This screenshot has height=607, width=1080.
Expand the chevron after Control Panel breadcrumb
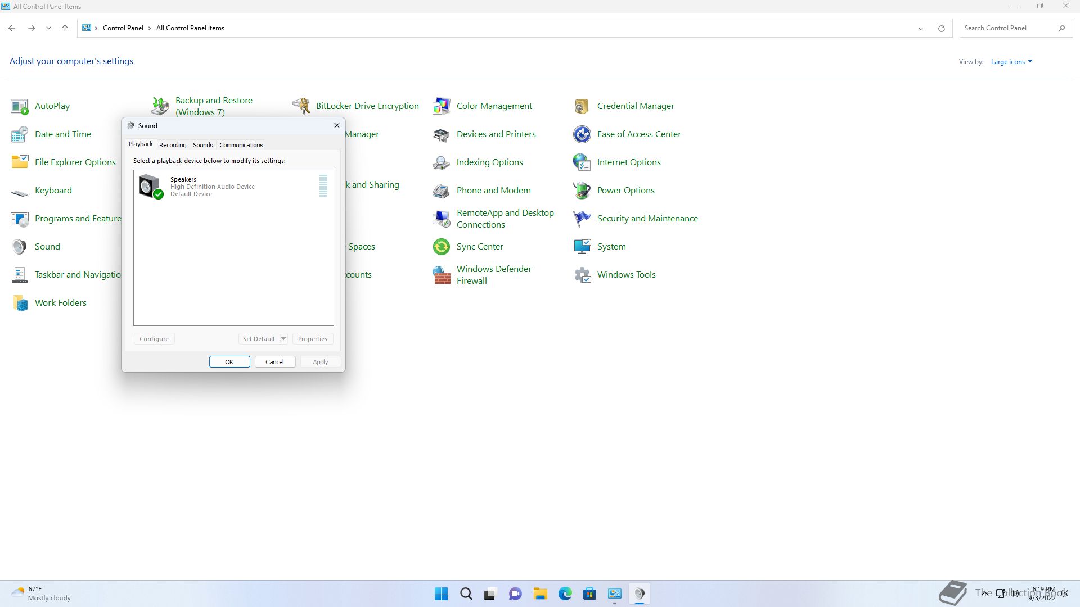pos(150,28)
